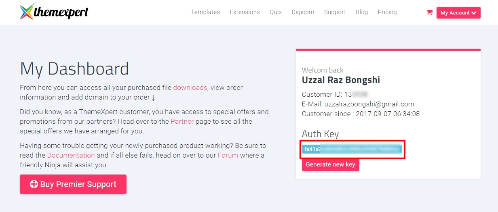Open the shopping cart icon
Screen dimensions: 498x212
point(429,12)
